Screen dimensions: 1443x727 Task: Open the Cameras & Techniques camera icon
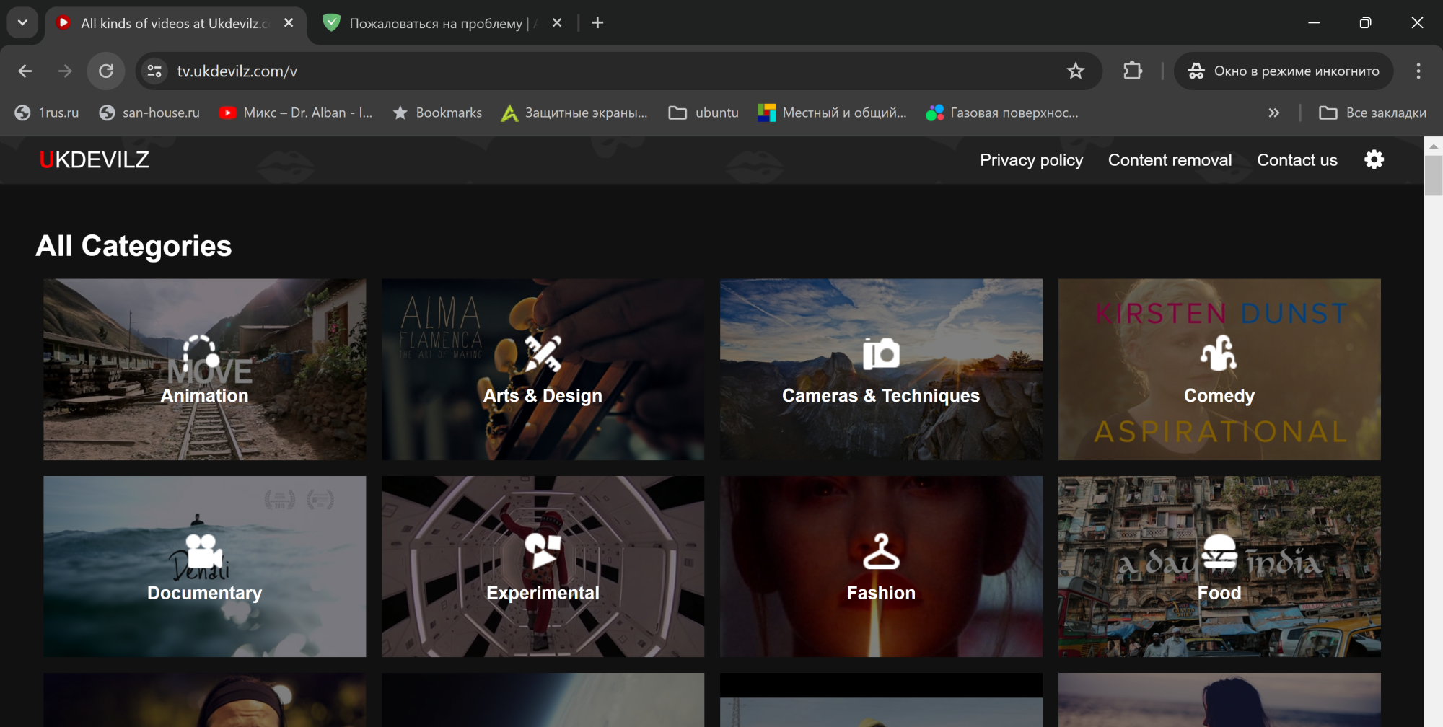click(x=881, y=353)
